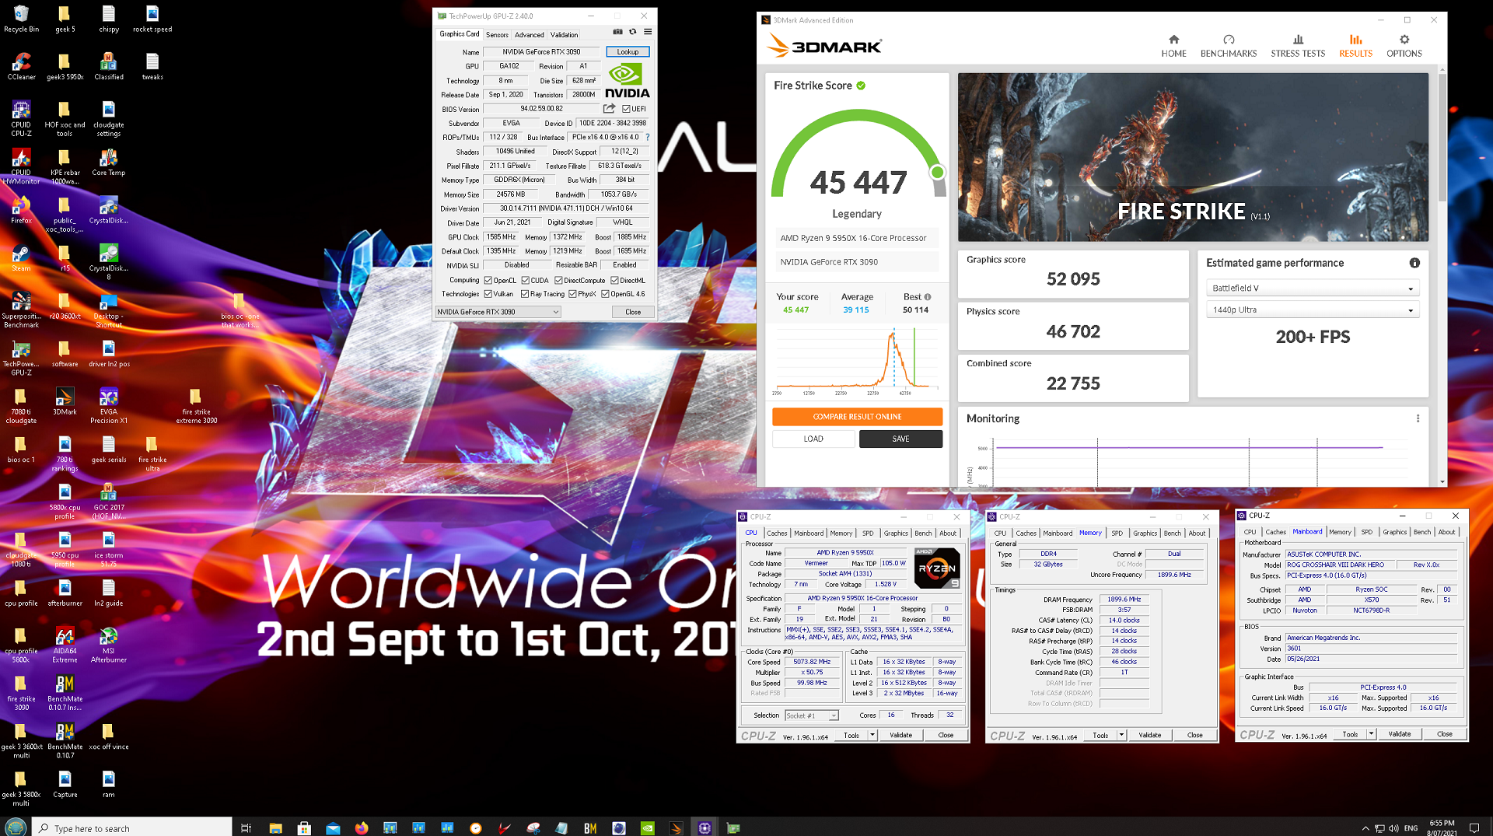The height and width of the screenshot is (836, 1493).
Task: Toggle the UEFI checkbox in GPU-Z
Action: [x=627, y=109]
